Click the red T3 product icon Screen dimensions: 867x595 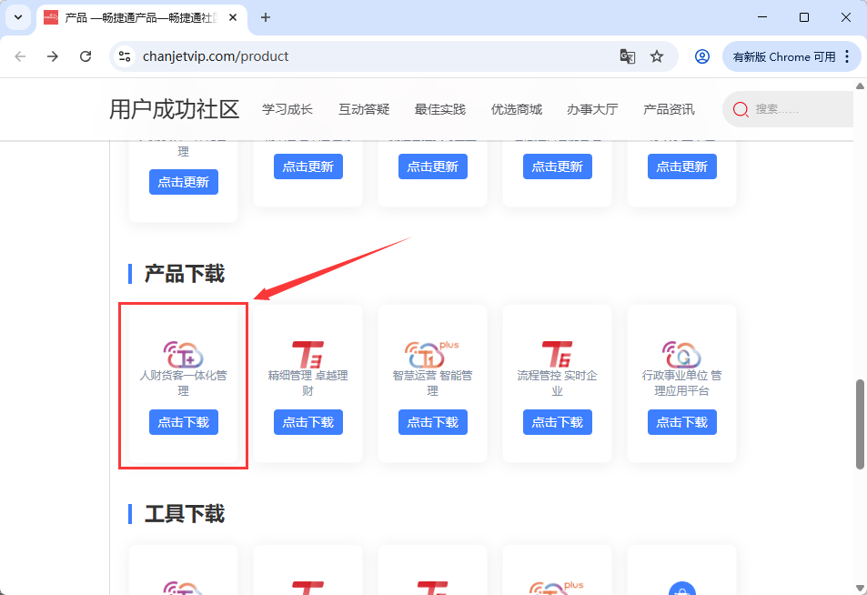tap(308, 355)
